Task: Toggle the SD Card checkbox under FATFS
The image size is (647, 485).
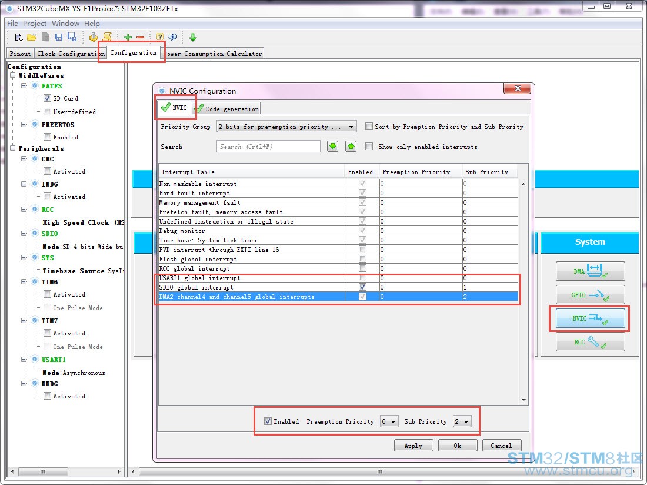Action: tap(48, 98)
